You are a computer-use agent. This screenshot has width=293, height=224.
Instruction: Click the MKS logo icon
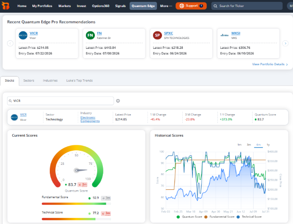pyautogui.click(x=224, y=35)
